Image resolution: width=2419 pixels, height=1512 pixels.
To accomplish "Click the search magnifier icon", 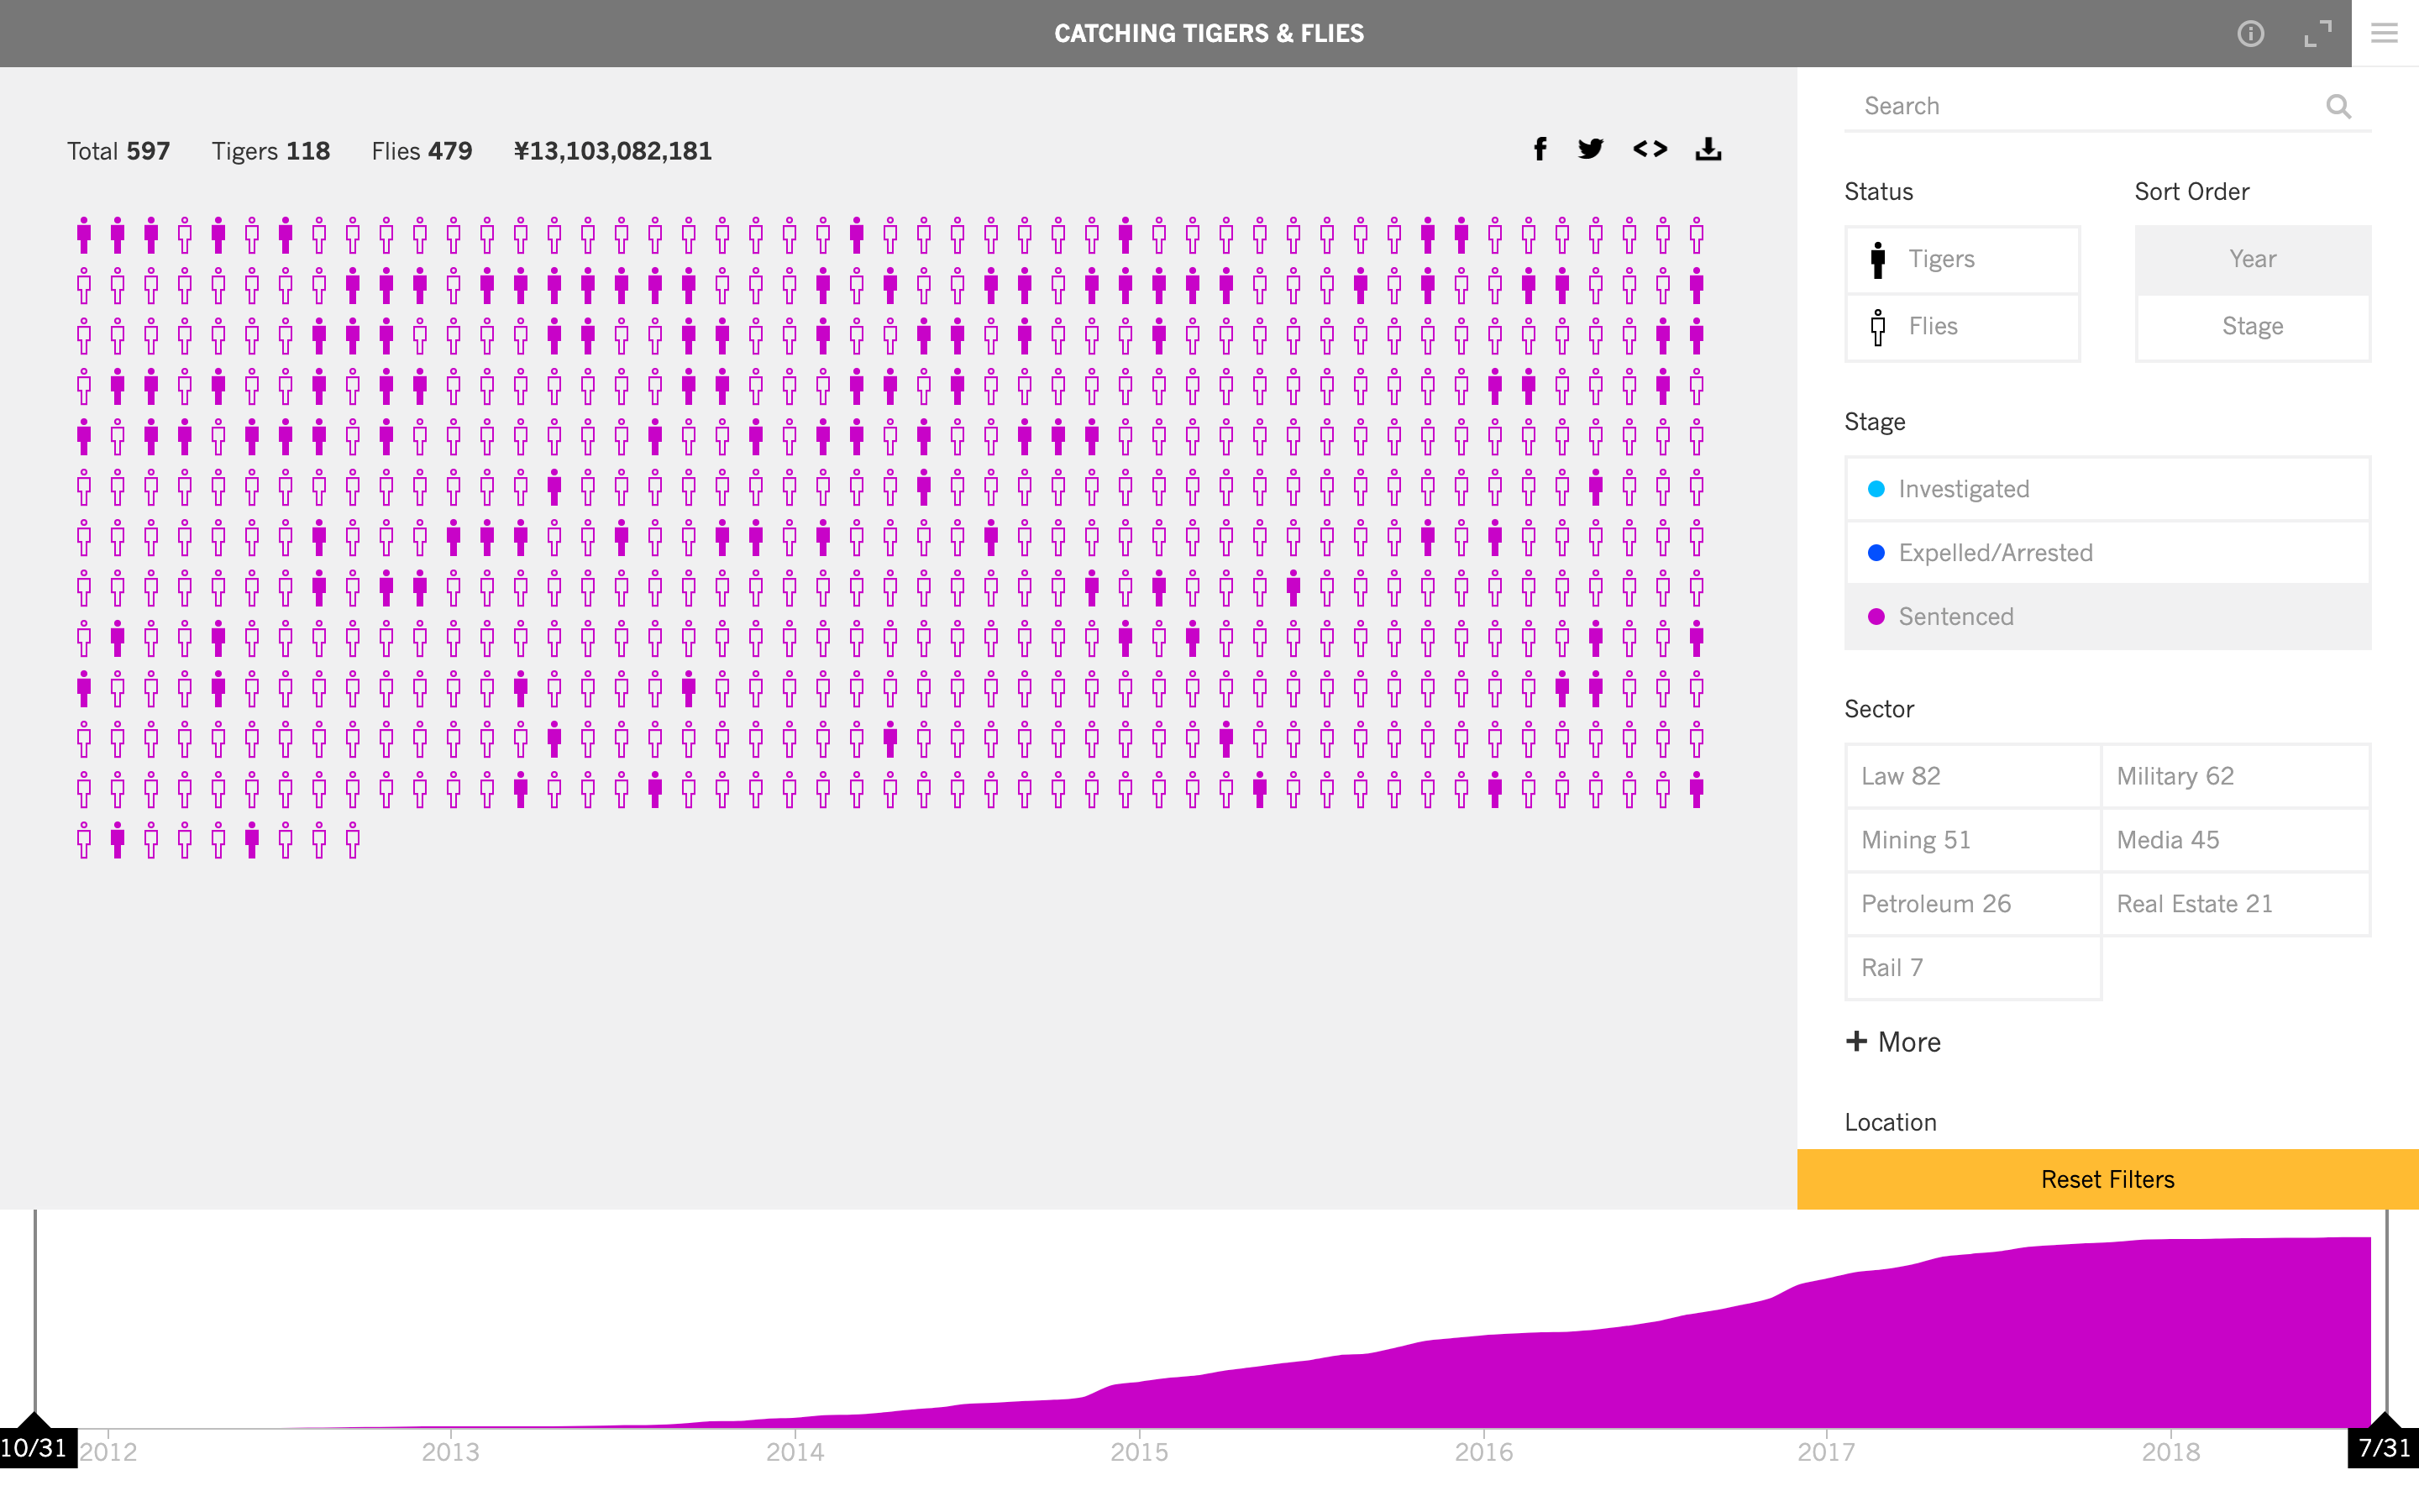I will click(2339, 106).
